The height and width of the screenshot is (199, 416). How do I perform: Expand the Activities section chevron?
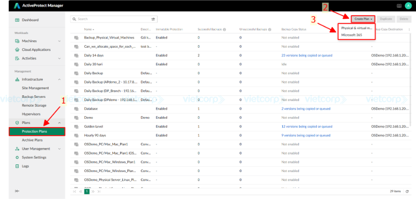pos(59,59)
